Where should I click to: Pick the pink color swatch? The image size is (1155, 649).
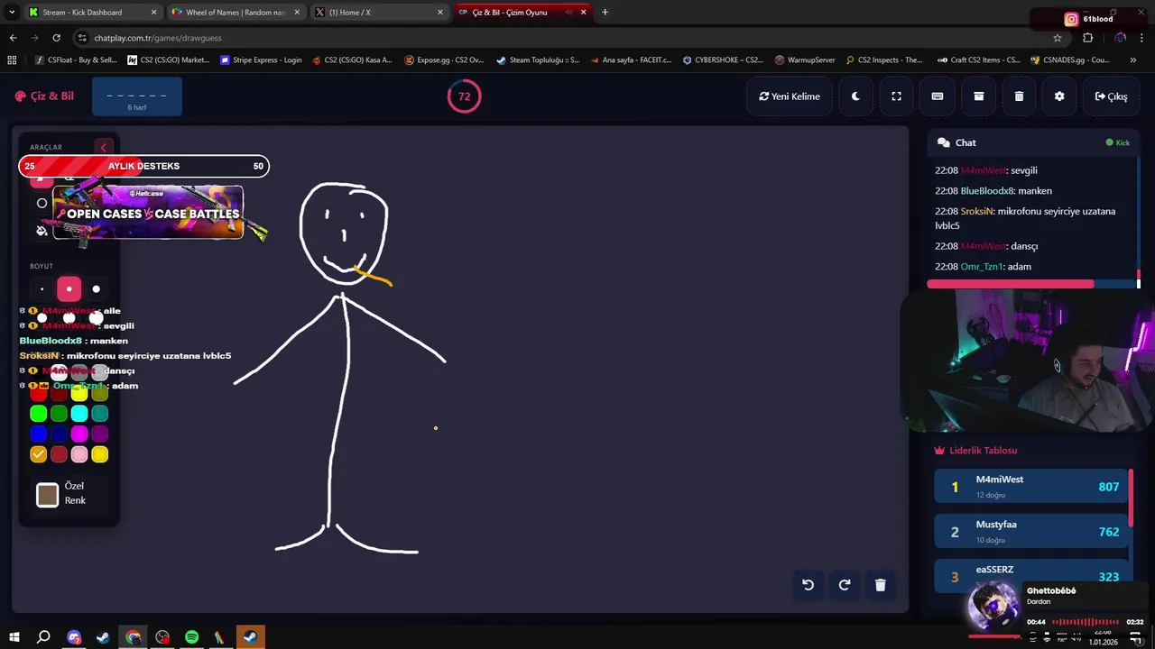pos(79,454)
